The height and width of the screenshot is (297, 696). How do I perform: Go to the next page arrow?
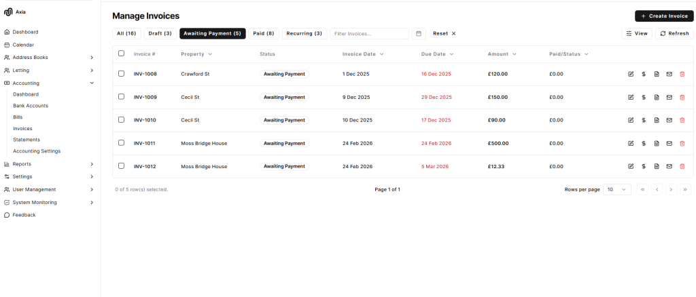coord(671,190)
